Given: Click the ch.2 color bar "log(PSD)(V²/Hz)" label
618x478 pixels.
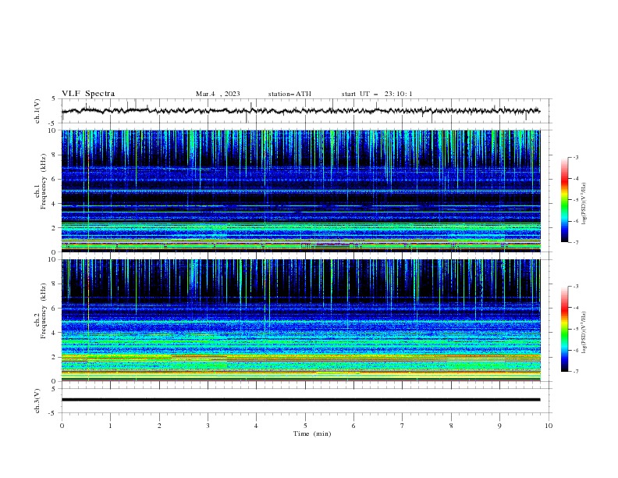Looking at the screenshot, I should (584, 332).
